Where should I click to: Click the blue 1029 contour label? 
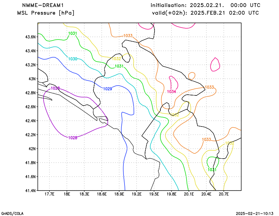point(108,89)
